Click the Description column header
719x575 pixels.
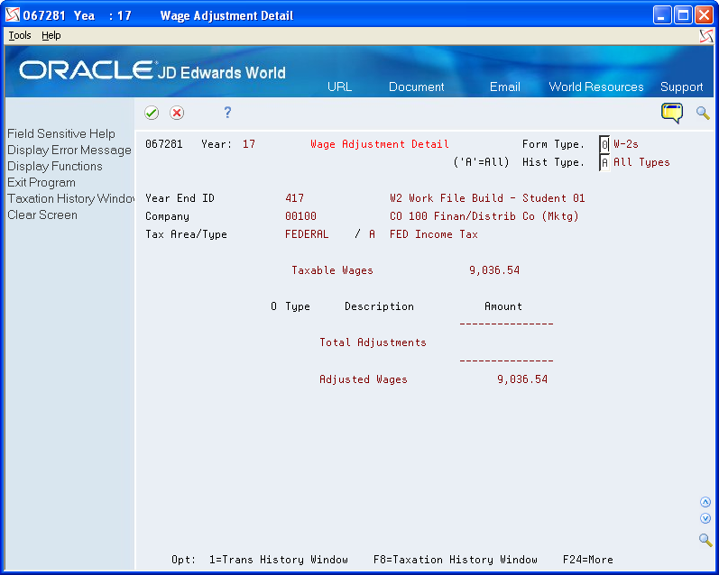[x=379, y=306]
